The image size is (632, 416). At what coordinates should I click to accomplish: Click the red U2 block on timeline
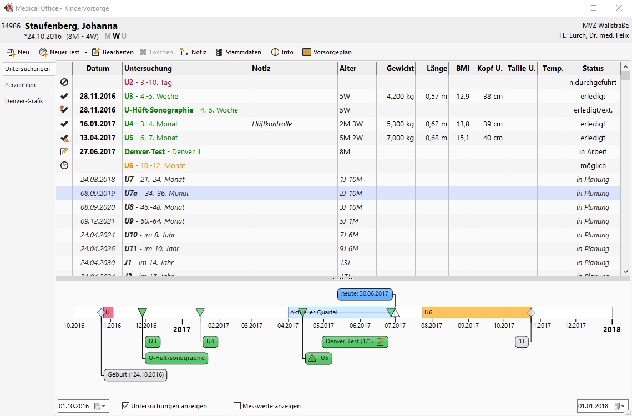click(108, 312)
